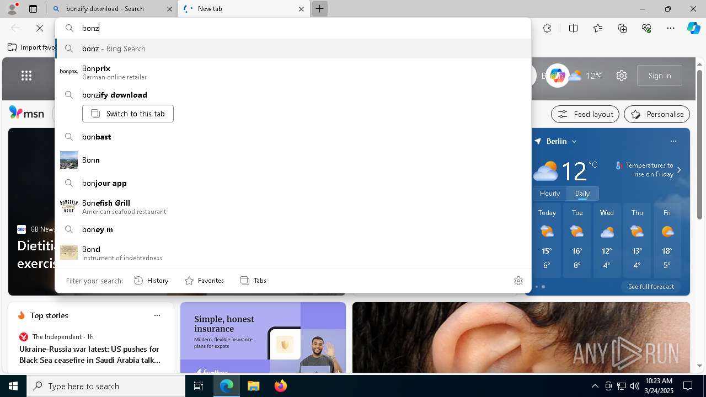706x397 pixels.
Task: Select Fri forecast column
Action: point(667,240)
